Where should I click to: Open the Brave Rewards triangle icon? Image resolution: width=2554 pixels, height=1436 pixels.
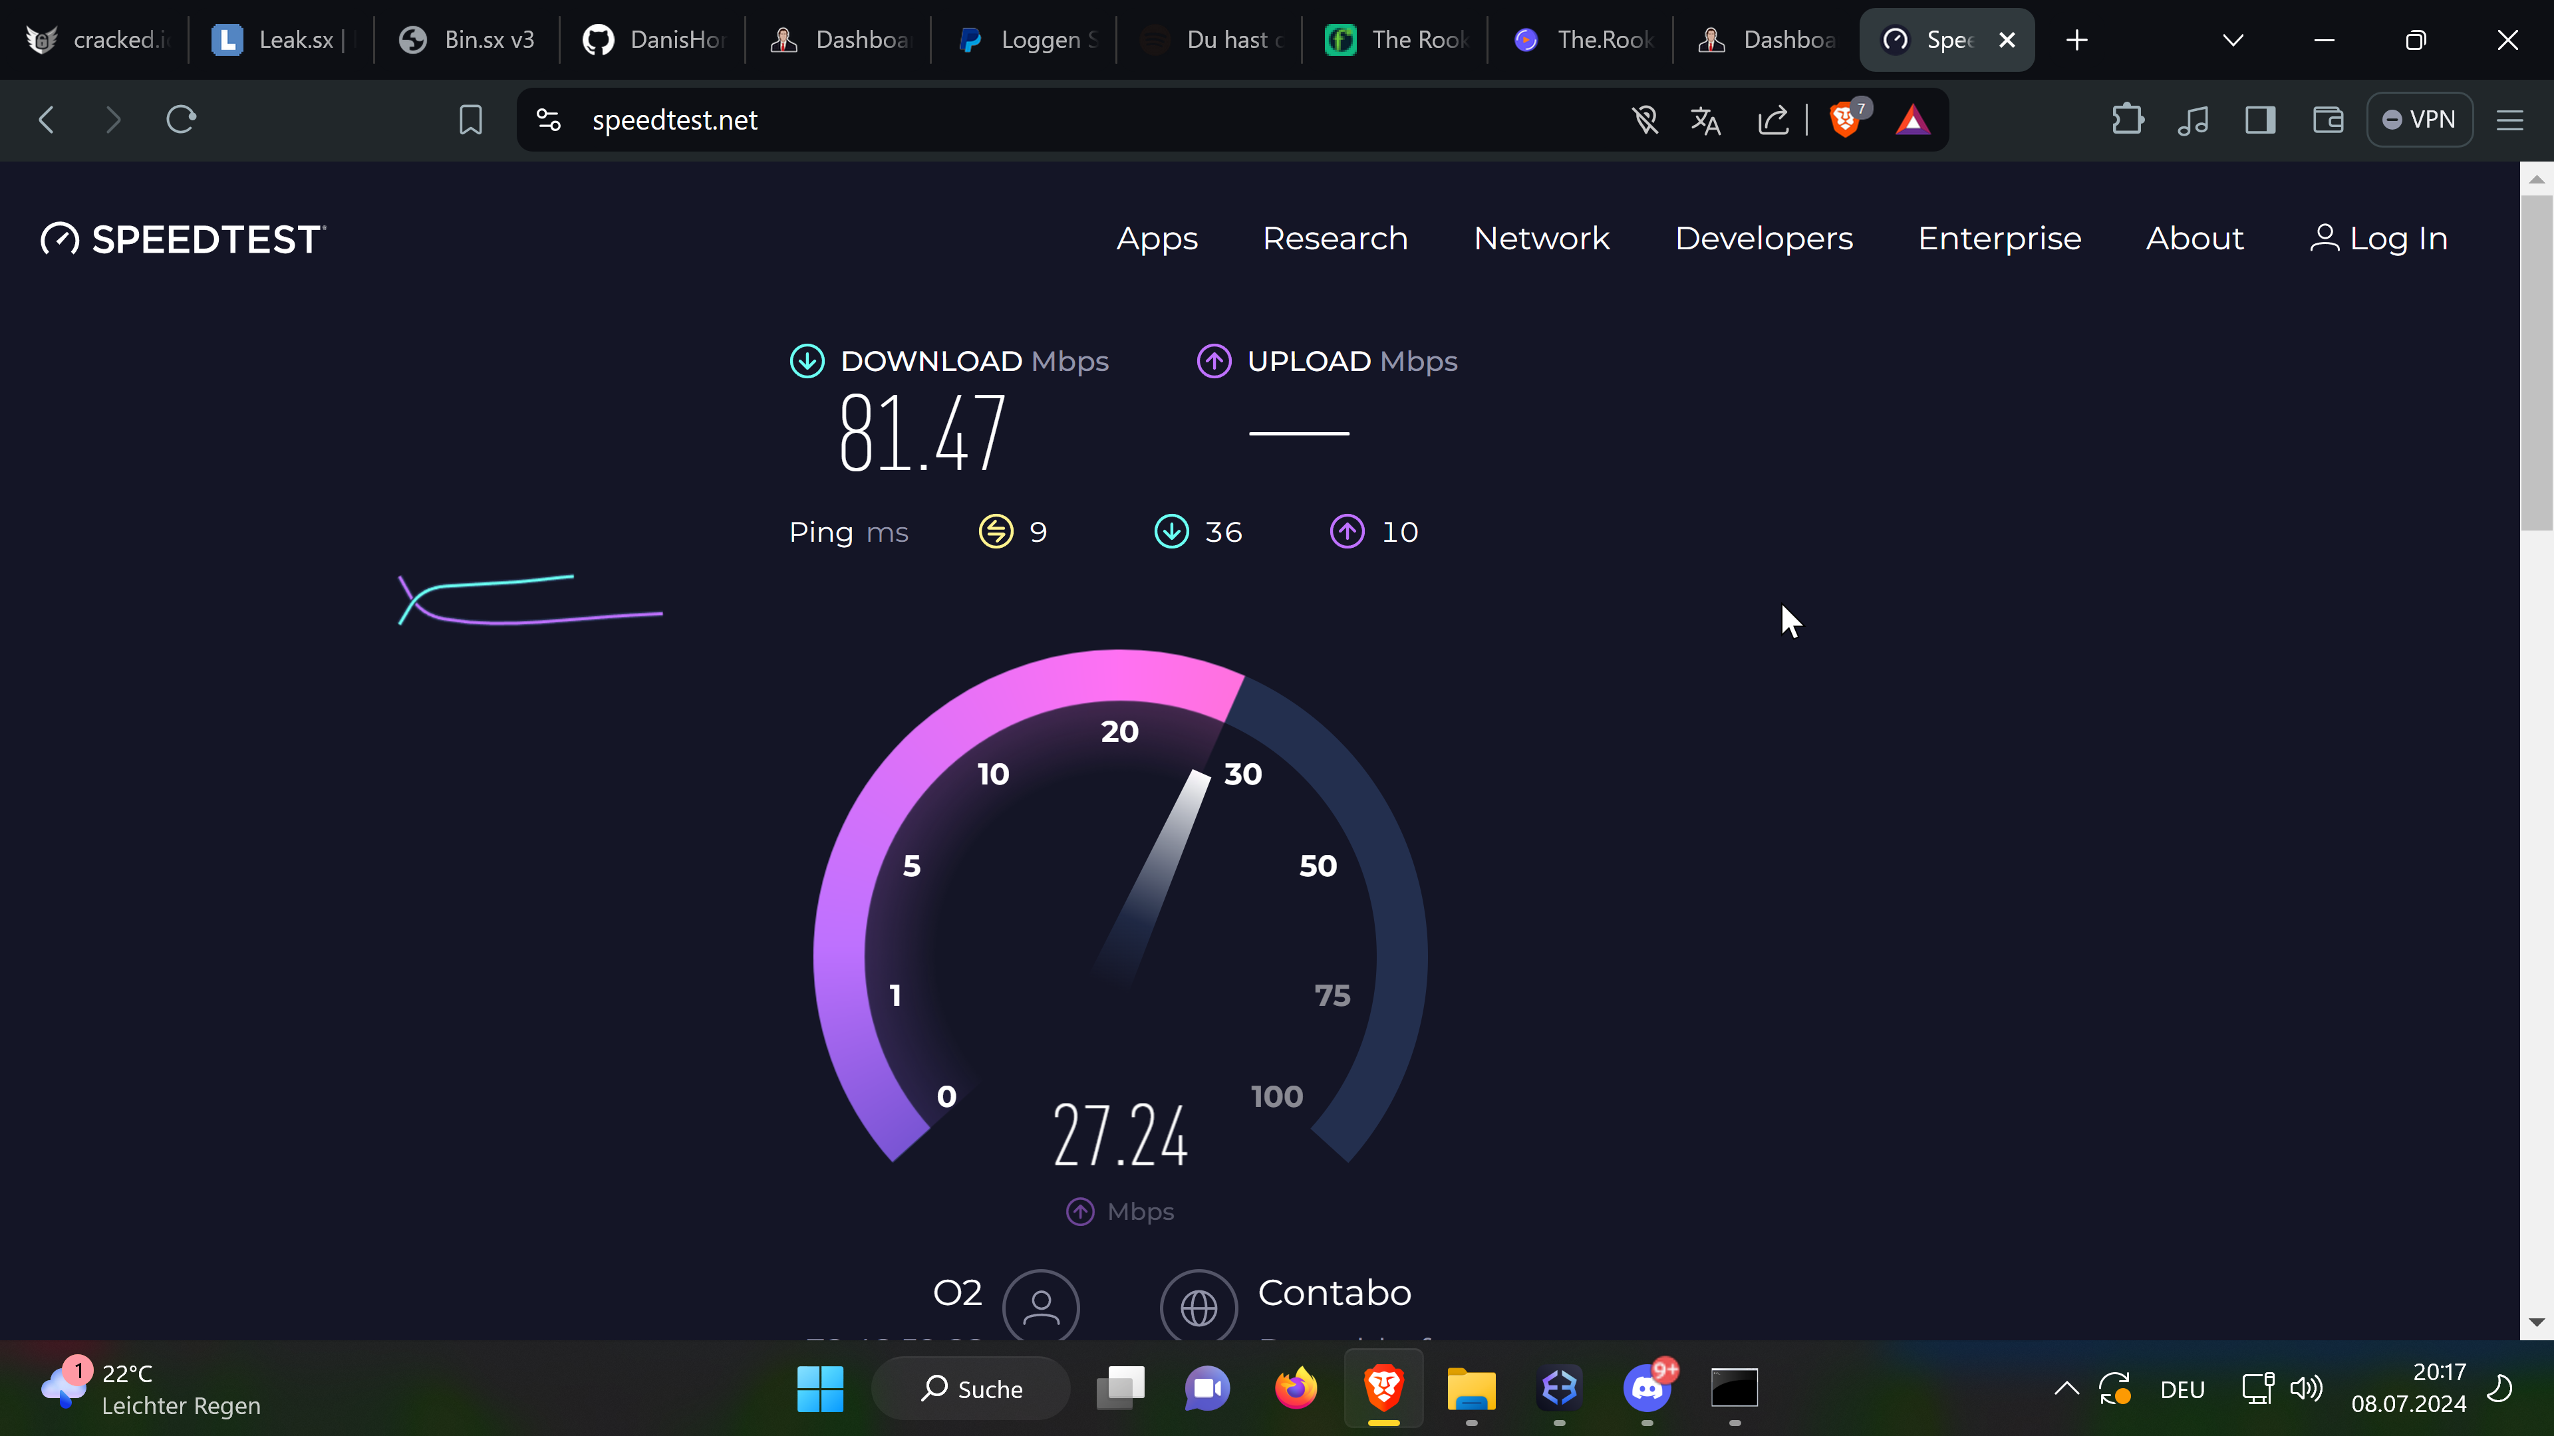coord(1912,120)
